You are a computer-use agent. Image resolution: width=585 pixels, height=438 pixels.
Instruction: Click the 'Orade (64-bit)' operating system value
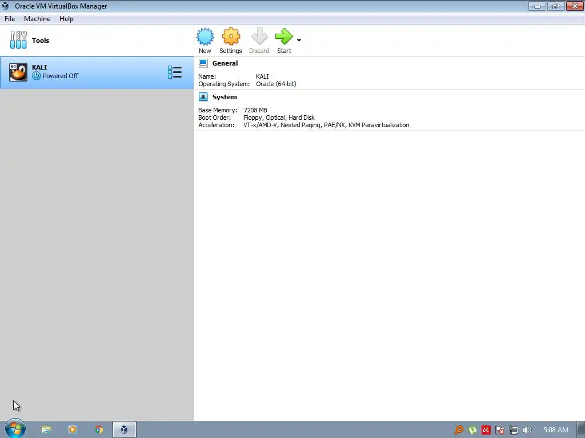(276, 84)
